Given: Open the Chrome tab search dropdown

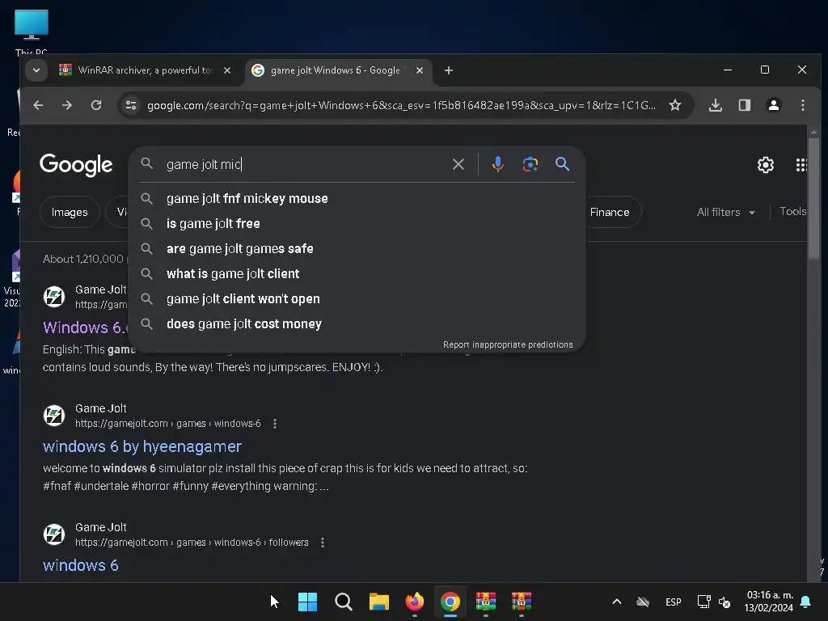Looking at the screenshot, I should 36,70.
